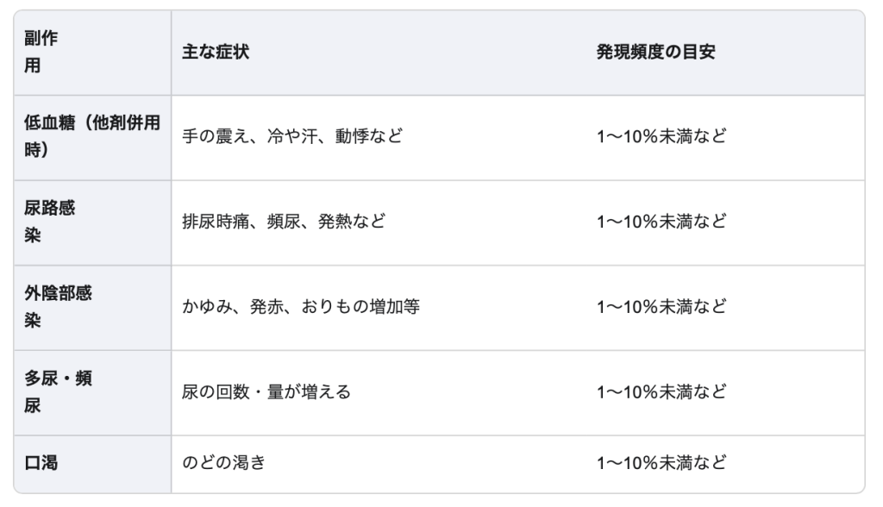
Task: Select the 低血糖(他剤併用時) row label
Action: 91,136
